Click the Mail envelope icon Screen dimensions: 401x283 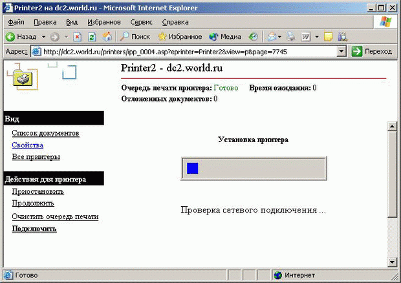[x=272, y=37]
